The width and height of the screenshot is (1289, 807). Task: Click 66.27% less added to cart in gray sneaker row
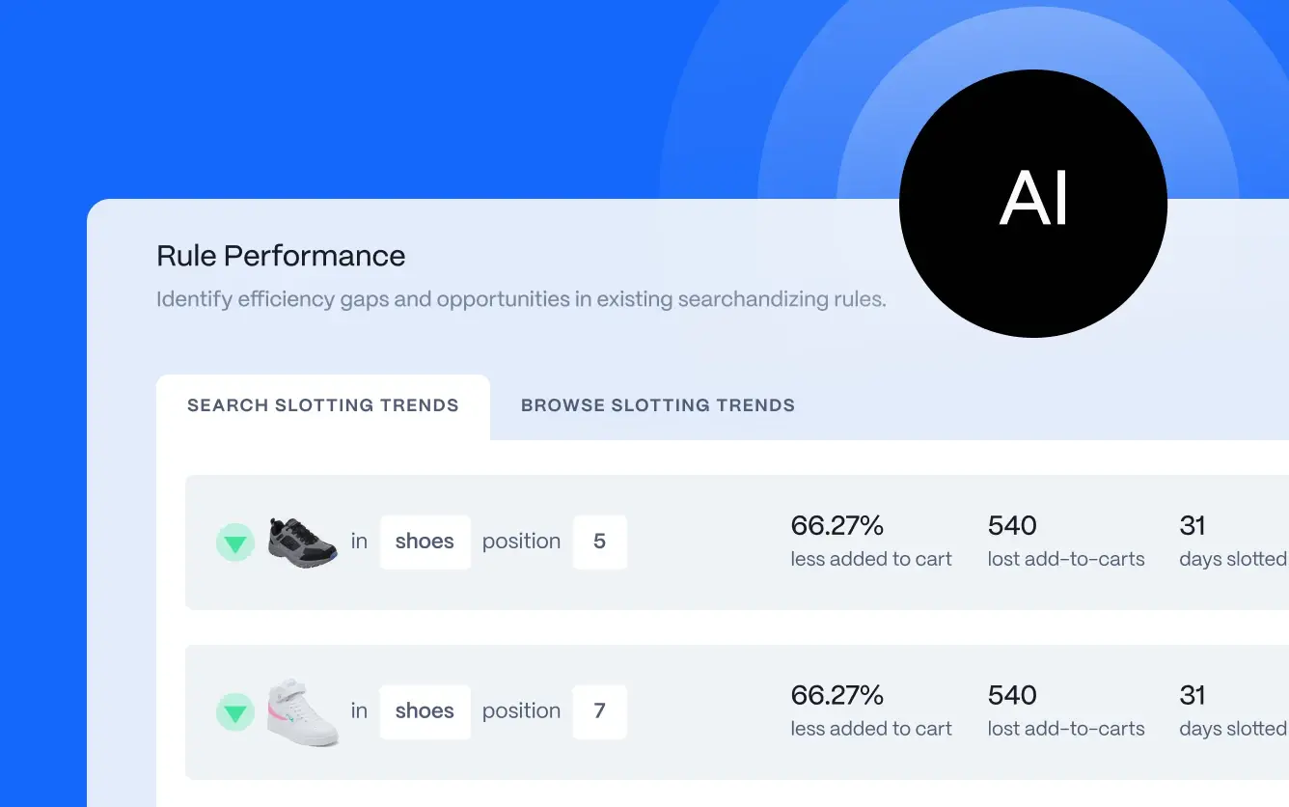[x=870, y=541]
